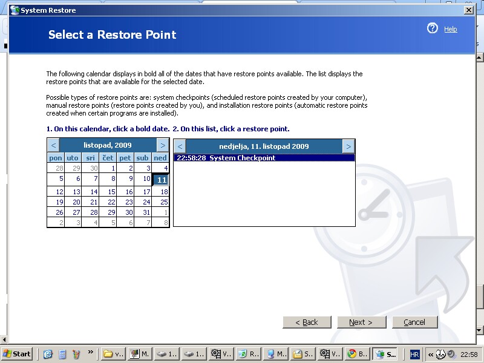Pick calendar date 24
Viewport: 484px width, 363px height.
pos(143,202)
